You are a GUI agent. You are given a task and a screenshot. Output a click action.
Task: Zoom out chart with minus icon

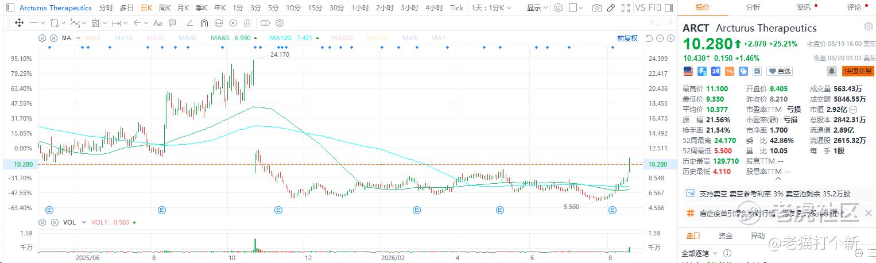[x=659, y=38]
